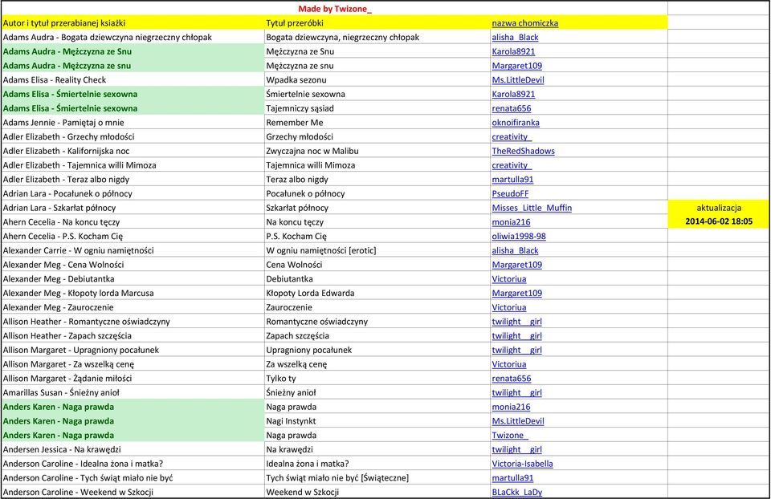The width and height of the screenshot is (771, 499).
Task: Select cell 'Adler Elizabeth - Kalifornijska noc'
Action: coord(133,152)
